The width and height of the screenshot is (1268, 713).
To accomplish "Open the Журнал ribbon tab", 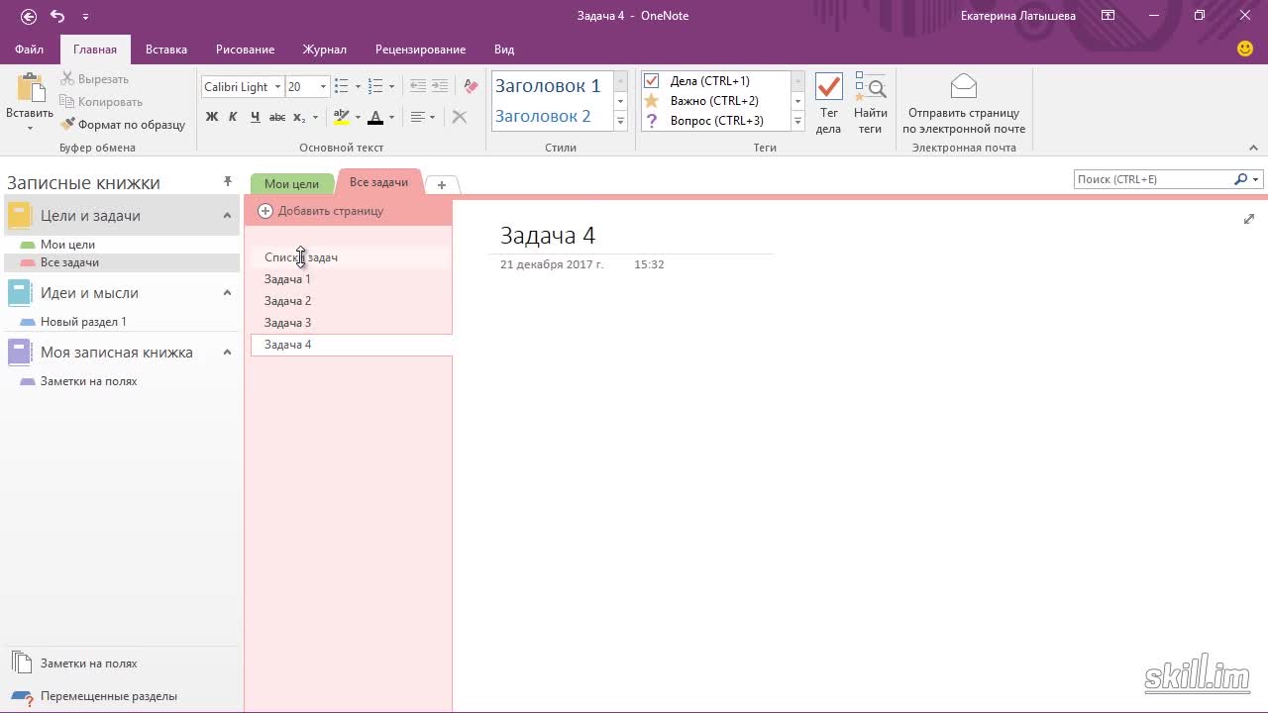I will pyautogui.click(x=325, y=50).
